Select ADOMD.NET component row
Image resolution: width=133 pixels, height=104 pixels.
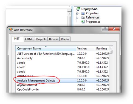pos(62,76)
